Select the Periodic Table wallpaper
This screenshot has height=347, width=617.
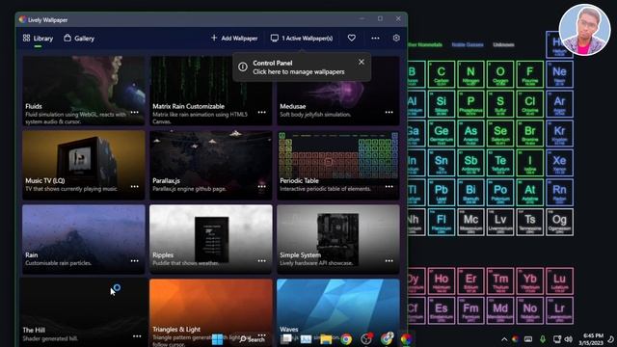338,165
